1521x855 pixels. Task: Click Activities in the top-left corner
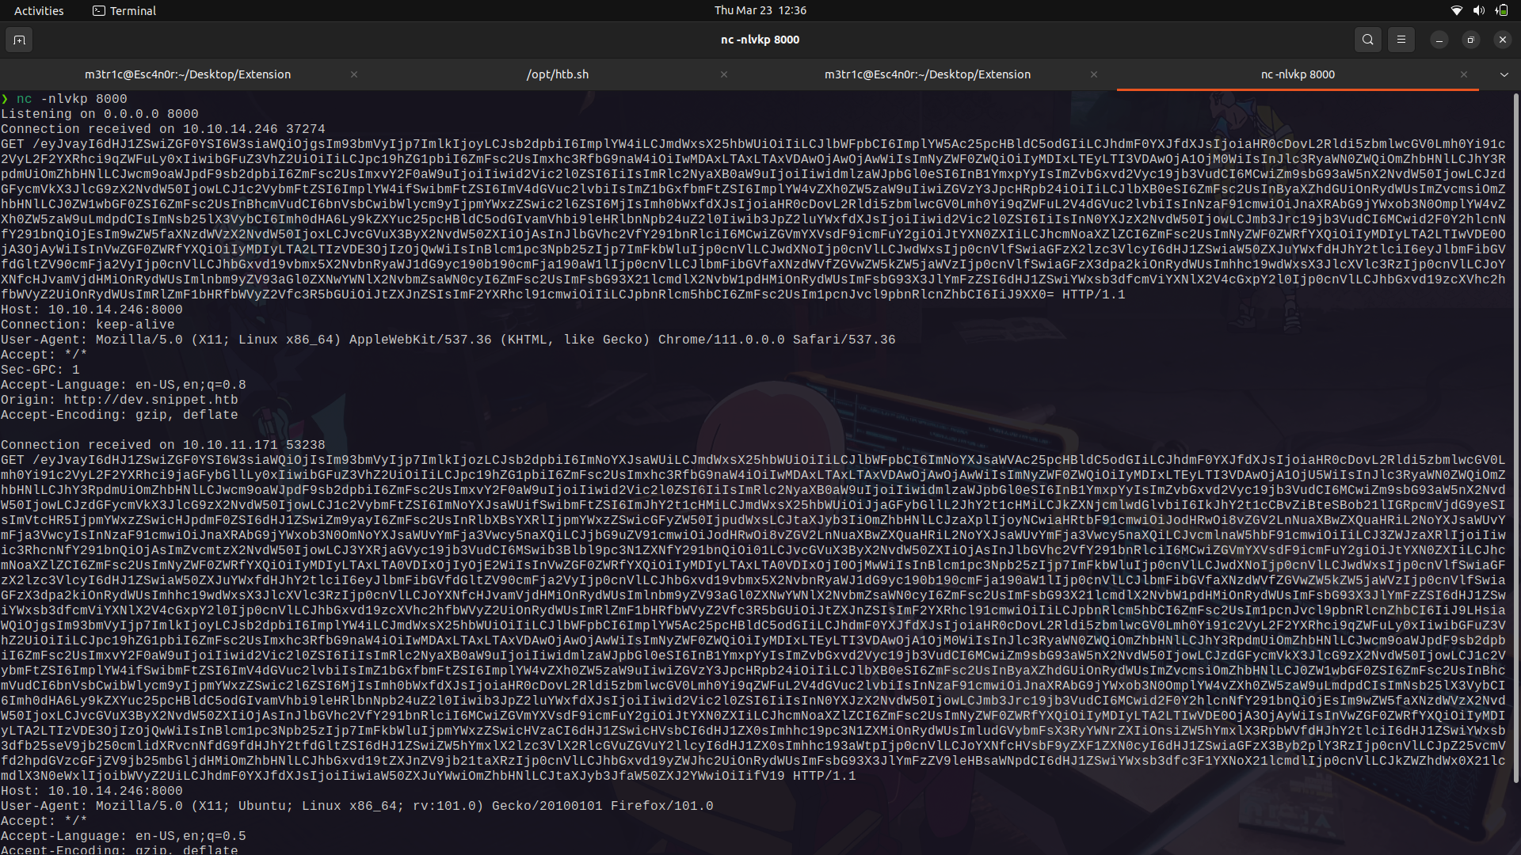coord(39,10)
